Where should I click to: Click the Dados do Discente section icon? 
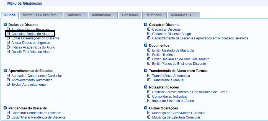[x=5, y=25]
